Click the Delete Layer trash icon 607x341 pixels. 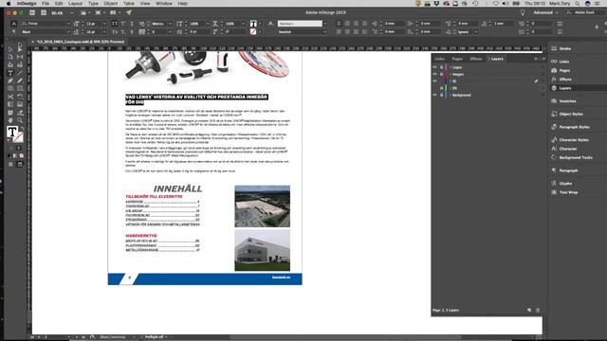pos(538,310)
